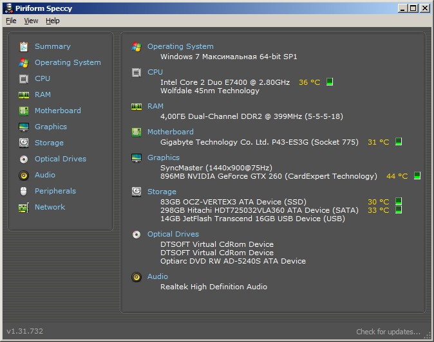The height and width of the screenshot is (342, 434).
Task: Open Storage section from sidebar
Action: point(49,143)
